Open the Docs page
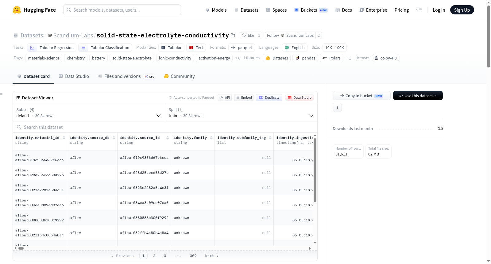491x264 pixels. point(344,10)
